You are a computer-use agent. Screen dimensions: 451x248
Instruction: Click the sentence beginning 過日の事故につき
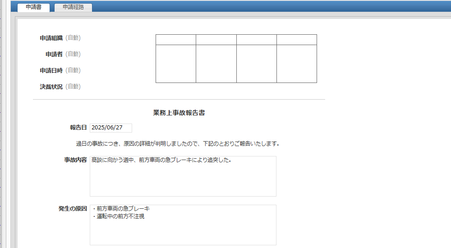point(178,144)
